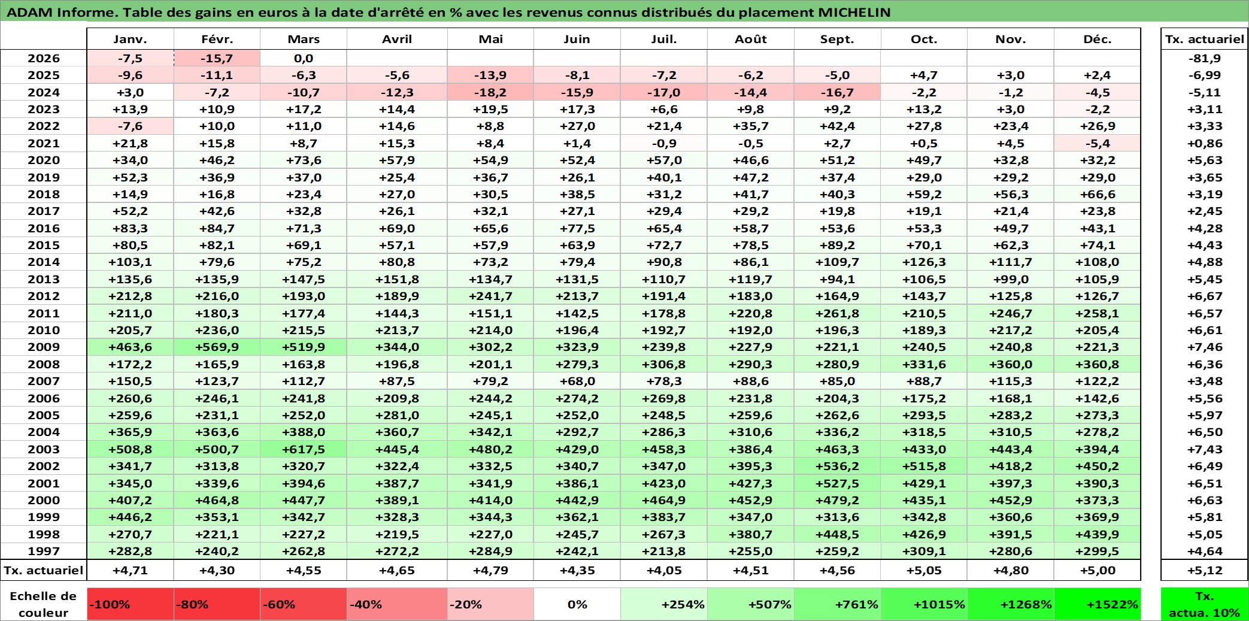Select the 1997 year row label

click(44, 551)
